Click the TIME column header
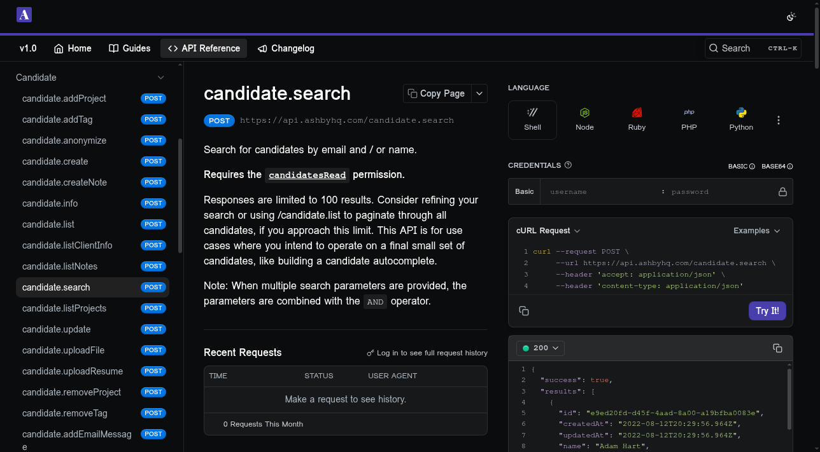This screenshot has height=452, width=820. coord(218,376)
